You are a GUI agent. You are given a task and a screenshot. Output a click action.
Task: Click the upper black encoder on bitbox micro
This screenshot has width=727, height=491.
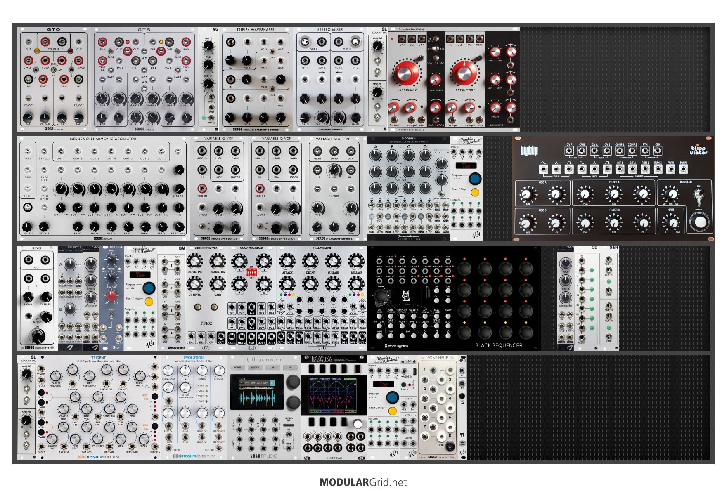(294, 381)
